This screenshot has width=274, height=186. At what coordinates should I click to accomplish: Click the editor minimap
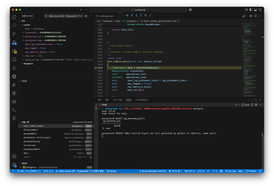[252, 59]
